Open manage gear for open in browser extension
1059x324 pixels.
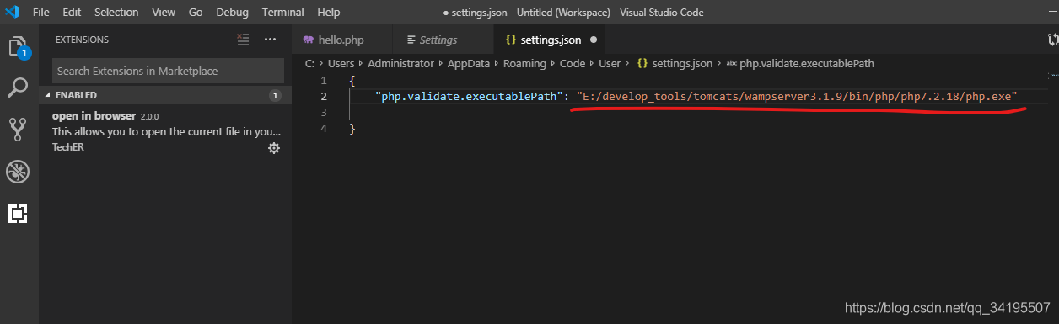273,148
